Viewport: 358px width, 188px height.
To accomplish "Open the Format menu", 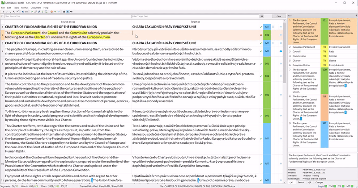I will 25,8.
